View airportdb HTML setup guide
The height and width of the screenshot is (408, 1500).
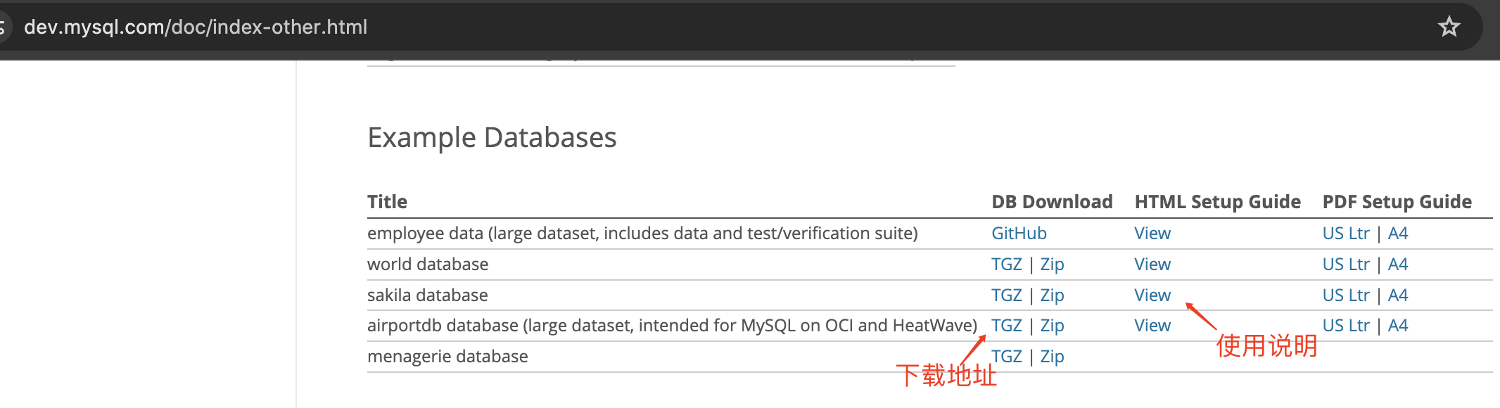[x=1152, y=326]
